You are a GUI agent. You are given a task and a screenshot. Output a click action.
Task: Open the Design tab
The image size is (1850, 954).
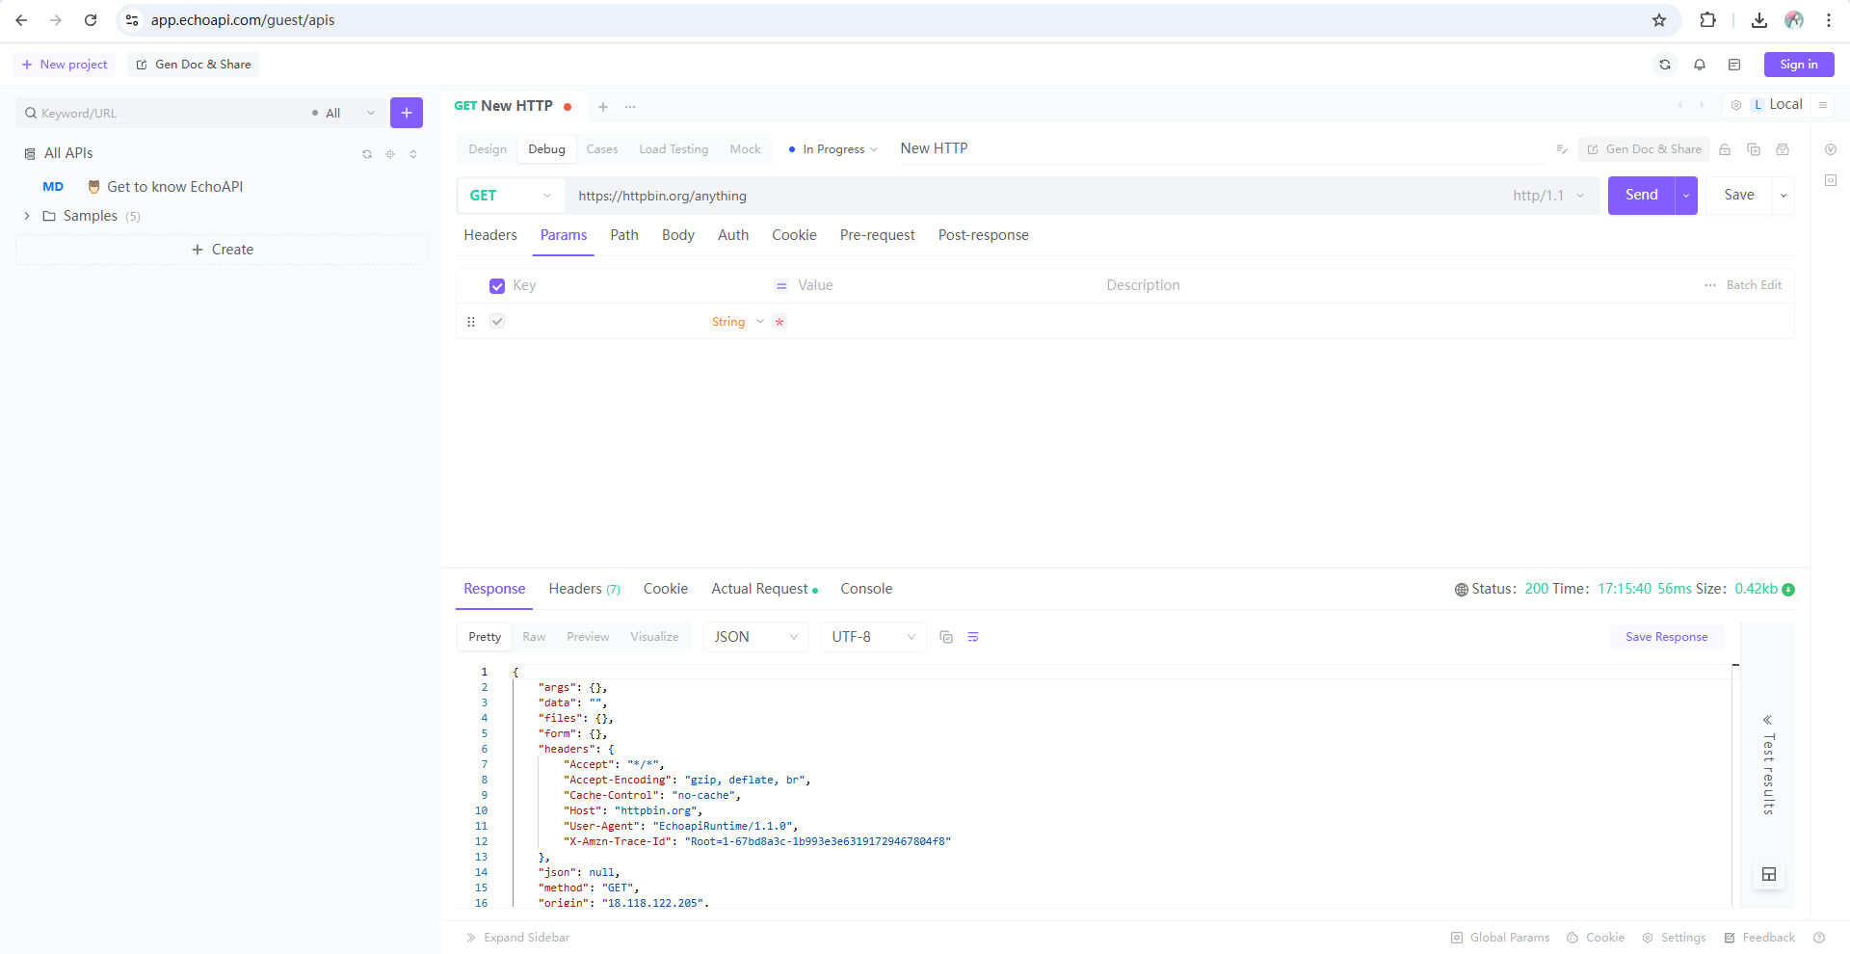(488, 149)
